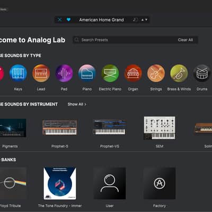Go to previous preset with up arrow
This screenshot has width=212, height=212.
coord(143,20)
